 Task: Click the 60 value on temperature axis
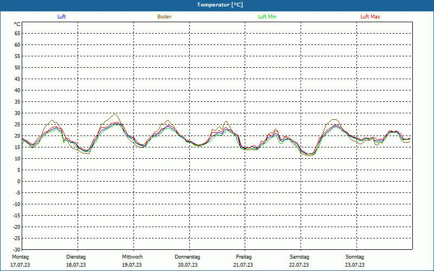click(x=17, y=45)
